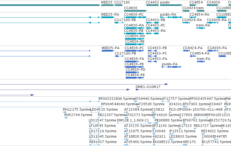Viewport: 231px width, 146px height.
Task: Open transcript CG4854-RA
Action: 199,15
